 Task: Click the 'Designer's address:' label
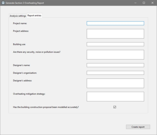(x=22, y=81)
